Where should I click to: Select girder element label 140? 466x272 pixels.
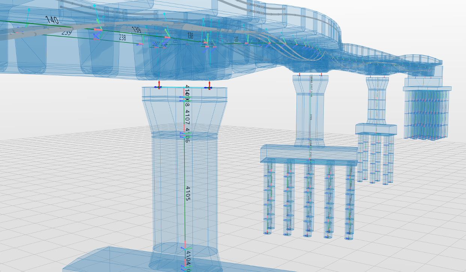point(52,19)
